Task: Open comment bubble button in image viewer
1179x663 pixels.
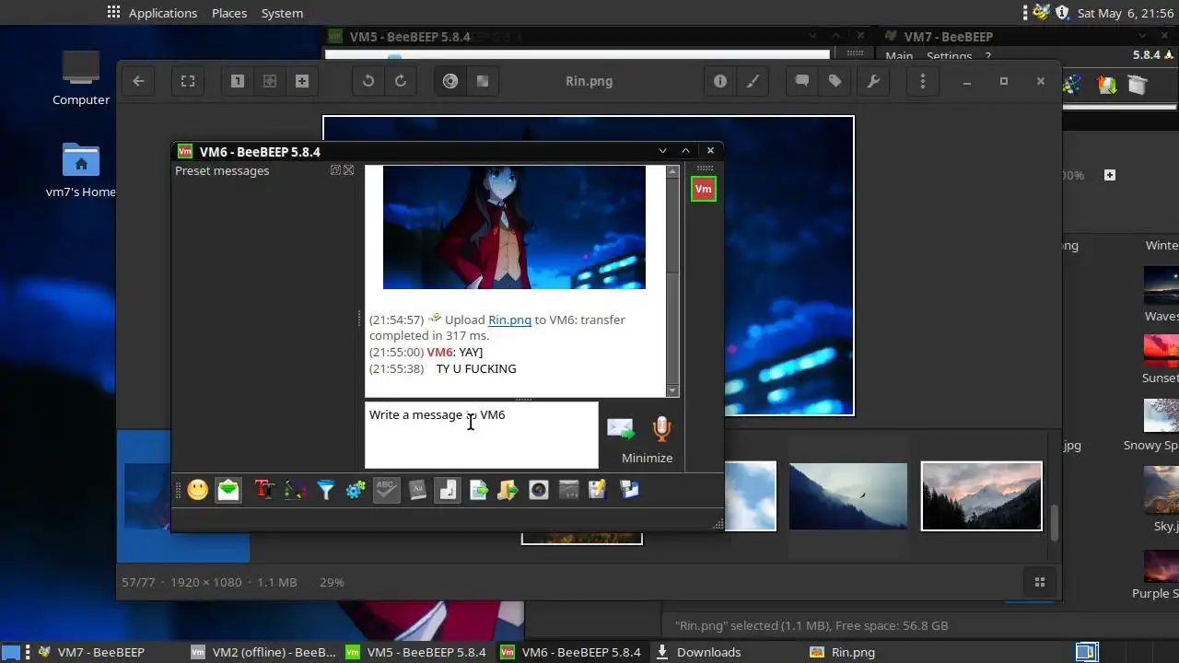Action: click(x=802, y=81)
